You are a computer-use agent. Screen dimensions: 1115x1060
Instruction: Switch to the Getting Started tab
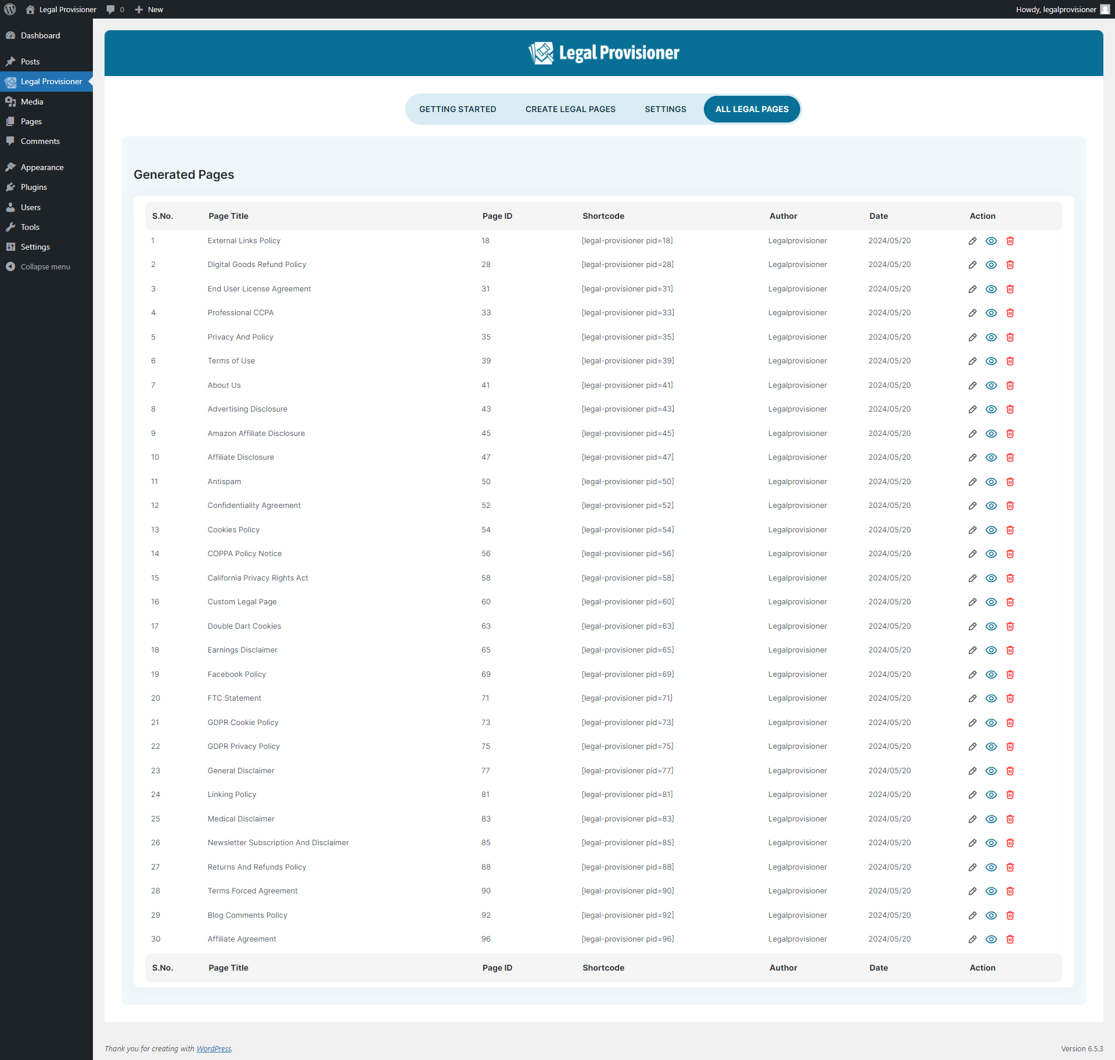pyautogui.click(x=458, y=109)
